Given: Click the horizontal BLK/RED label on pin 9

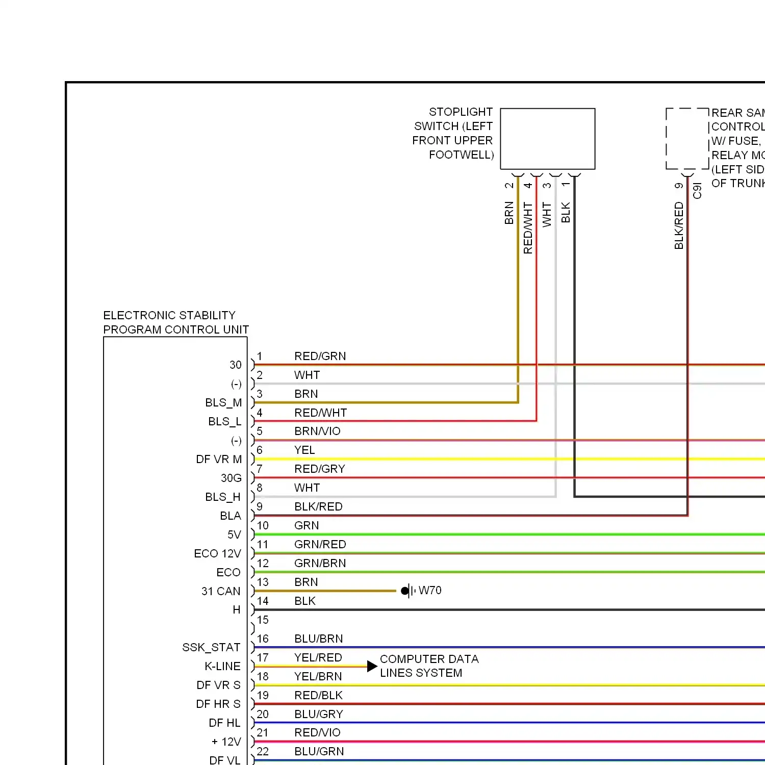Looking at the screenshot, I should point(318,506).
